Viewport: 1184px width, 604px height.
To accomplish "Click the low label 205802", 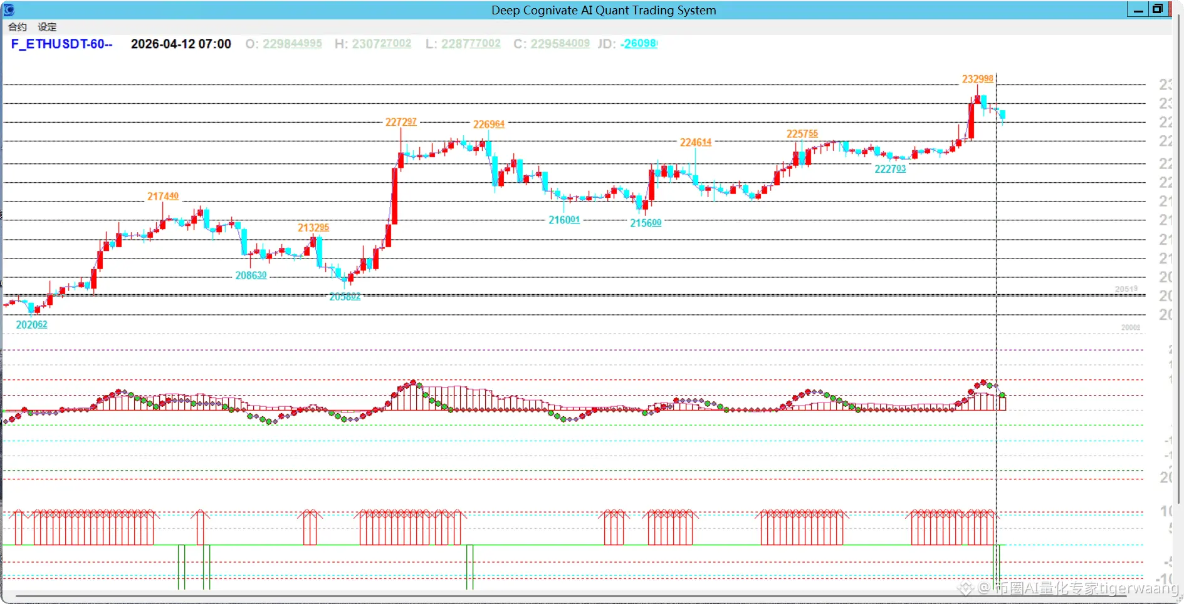I will (x=345, y=297).
